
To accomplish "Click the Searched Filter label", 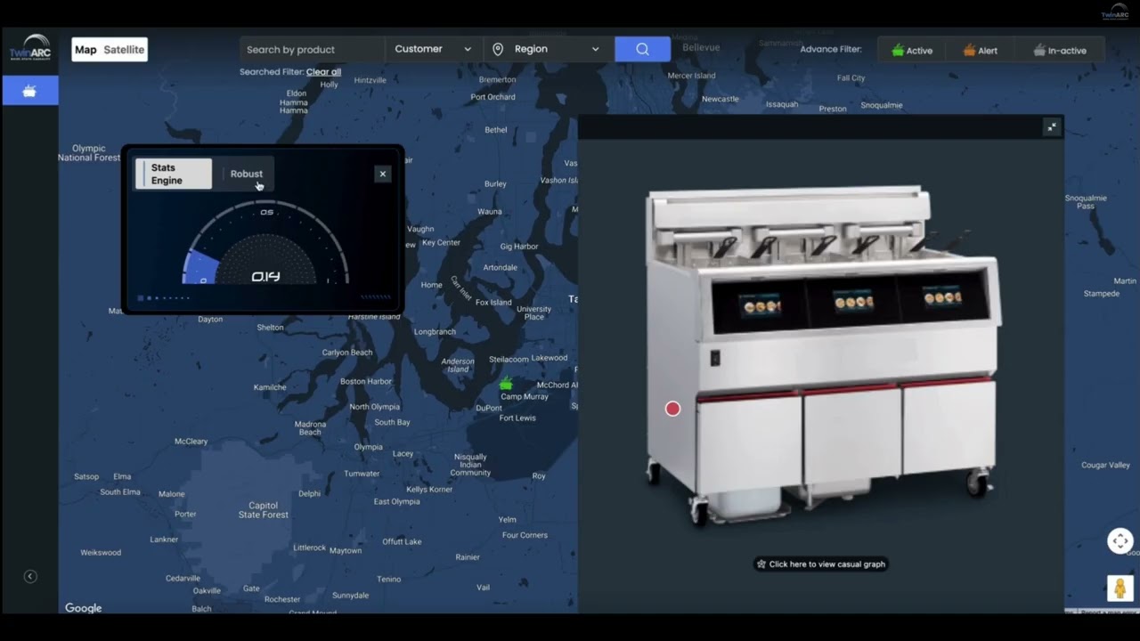I will pyautogui.click(x=271, y=72).
